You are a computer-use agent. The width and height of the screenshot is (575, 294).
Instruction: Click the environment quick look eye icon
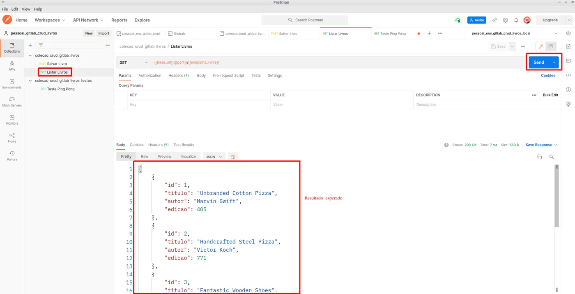[x=568, y=33]
